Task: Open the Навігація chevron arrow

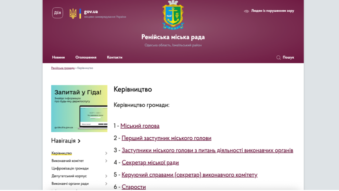Action: [79, 141]
